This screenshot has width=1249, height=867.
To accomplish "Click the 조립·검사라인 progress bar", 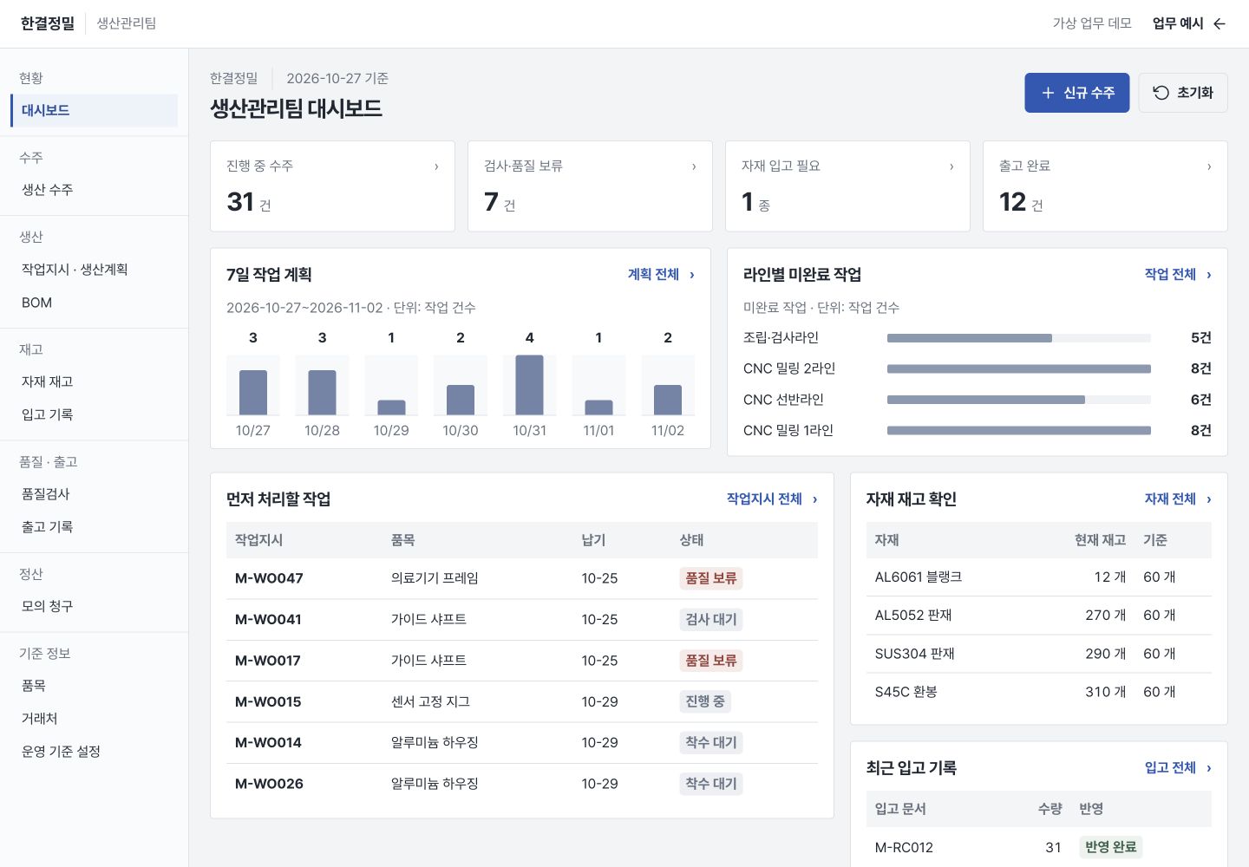I will (x=1019, y=338).
